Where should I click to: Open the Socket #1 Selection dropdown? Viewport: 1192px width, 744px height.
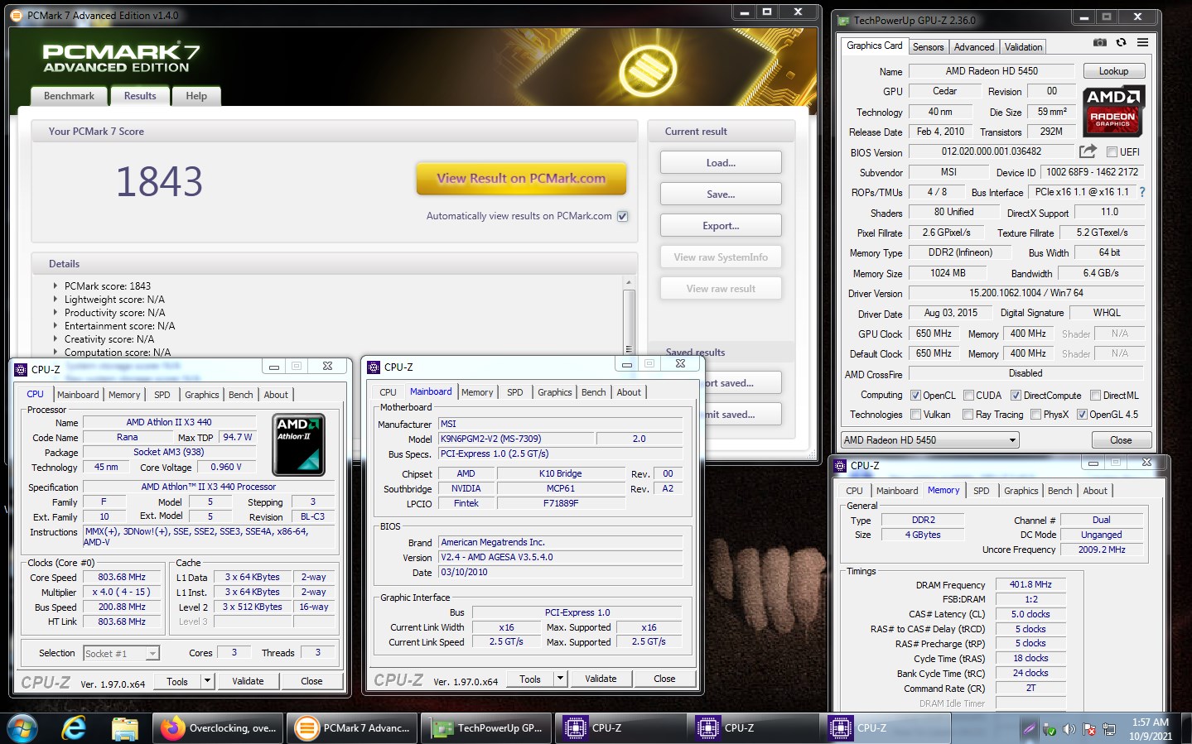click(x=121, y=654)
